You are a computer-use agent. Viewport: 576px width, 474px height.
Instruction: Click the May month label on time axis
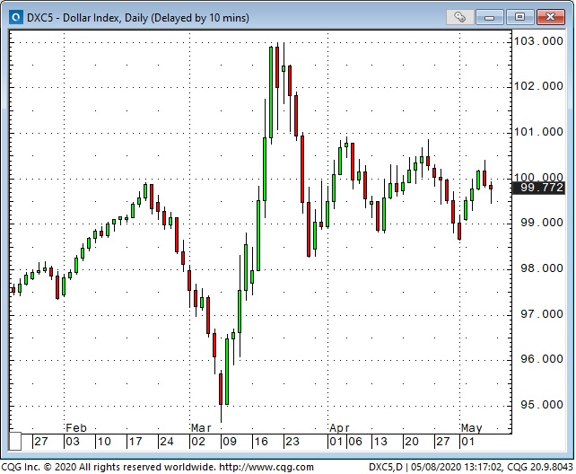point(471,428)
